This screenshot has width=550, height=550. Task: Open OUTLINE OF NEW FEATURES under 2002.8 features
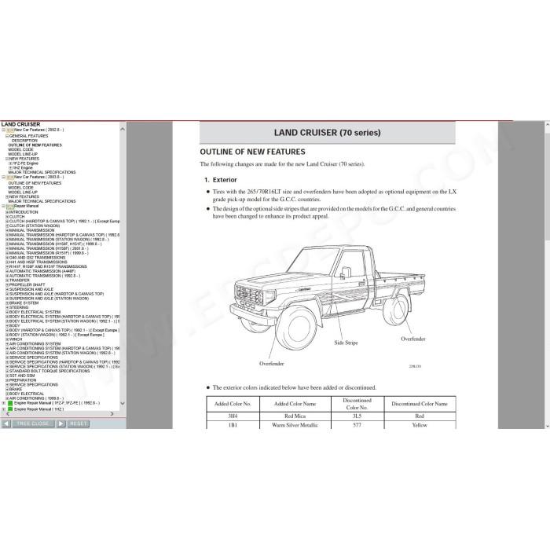tap(35, 145)
